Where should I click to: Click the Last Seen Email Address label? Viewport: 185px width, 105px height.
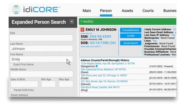(159, 32)
